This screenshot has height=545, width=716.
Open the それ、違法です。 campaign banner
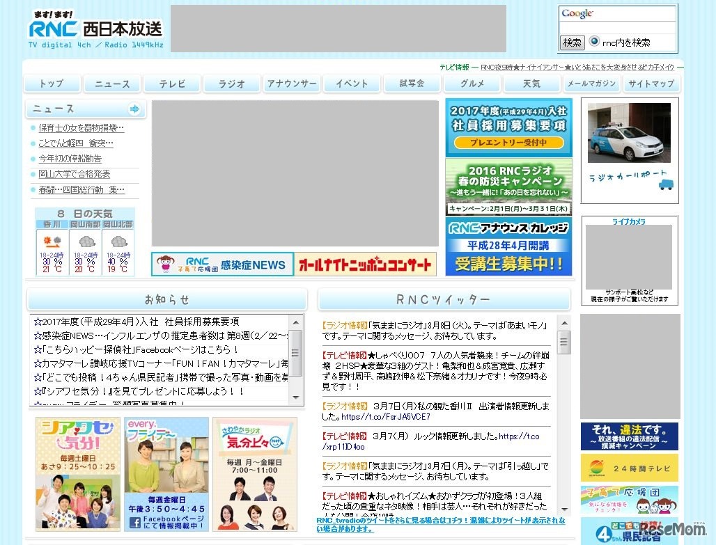[x=629, y=436]
